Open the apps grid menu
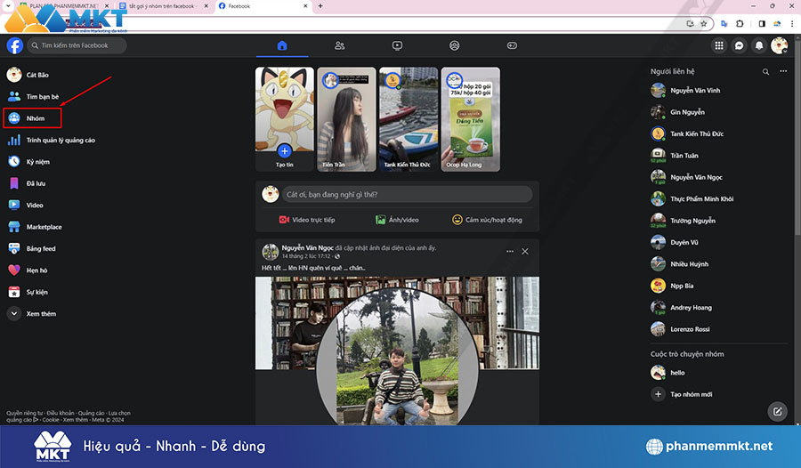The height and width of the screenshot is (468, 801). point(719,45)
